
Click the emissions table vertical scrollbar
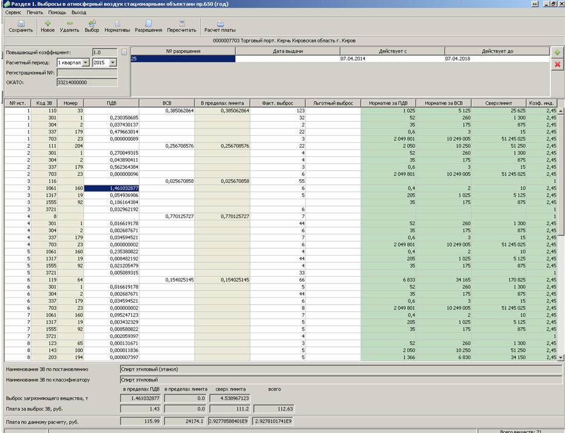[x=561, y=230]
